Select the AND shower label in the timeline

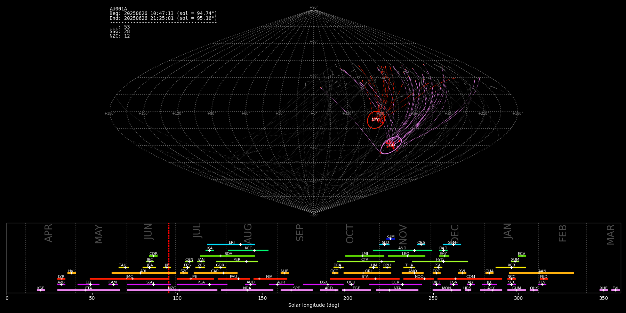(402, 248)
